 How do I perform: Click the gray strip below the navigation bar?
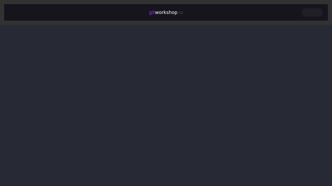[x=166, y=23]
